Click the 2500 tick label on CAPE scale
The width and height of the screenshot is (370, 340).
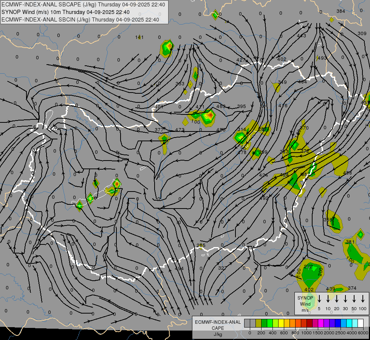pyautogui.click(x=341, y=333)
